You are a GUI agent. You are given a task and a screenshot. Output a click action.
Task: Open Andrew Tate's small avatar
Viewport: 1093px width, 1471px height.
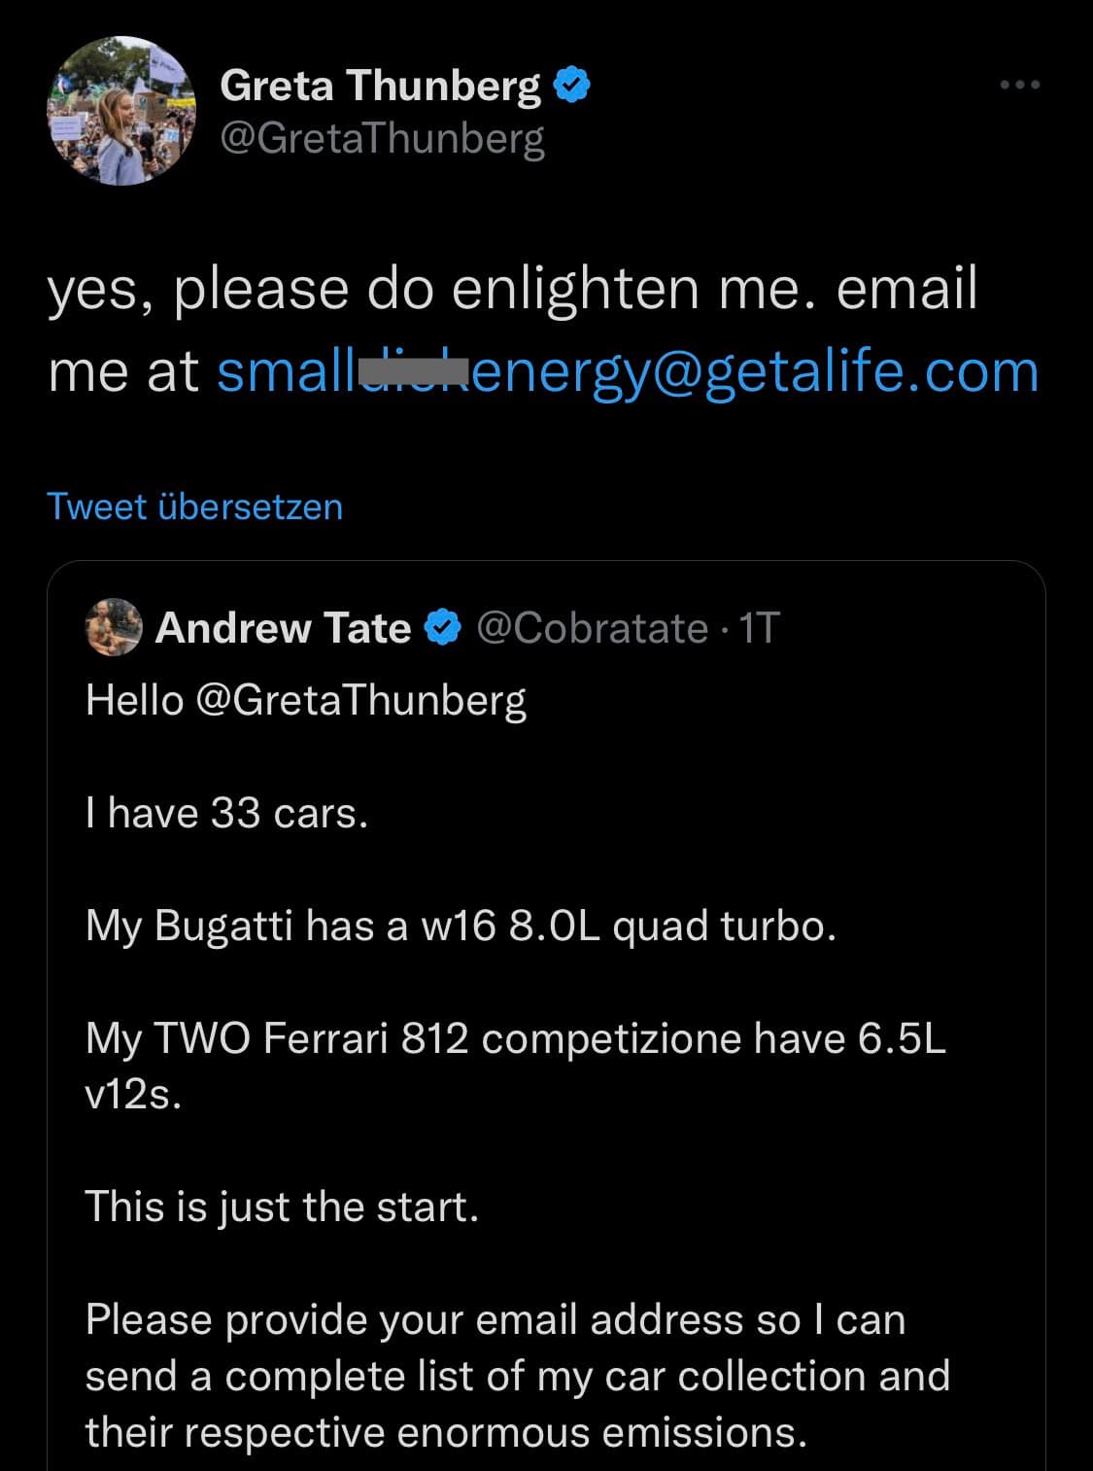[114, 627]
